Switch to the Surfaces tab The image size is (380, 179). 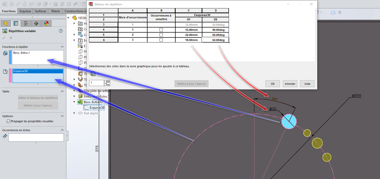[x=41, y=11]
